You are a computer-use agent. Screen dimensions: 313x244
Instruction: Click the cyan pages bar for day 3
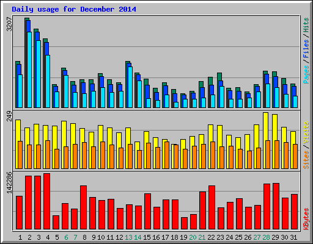[39, 74]
